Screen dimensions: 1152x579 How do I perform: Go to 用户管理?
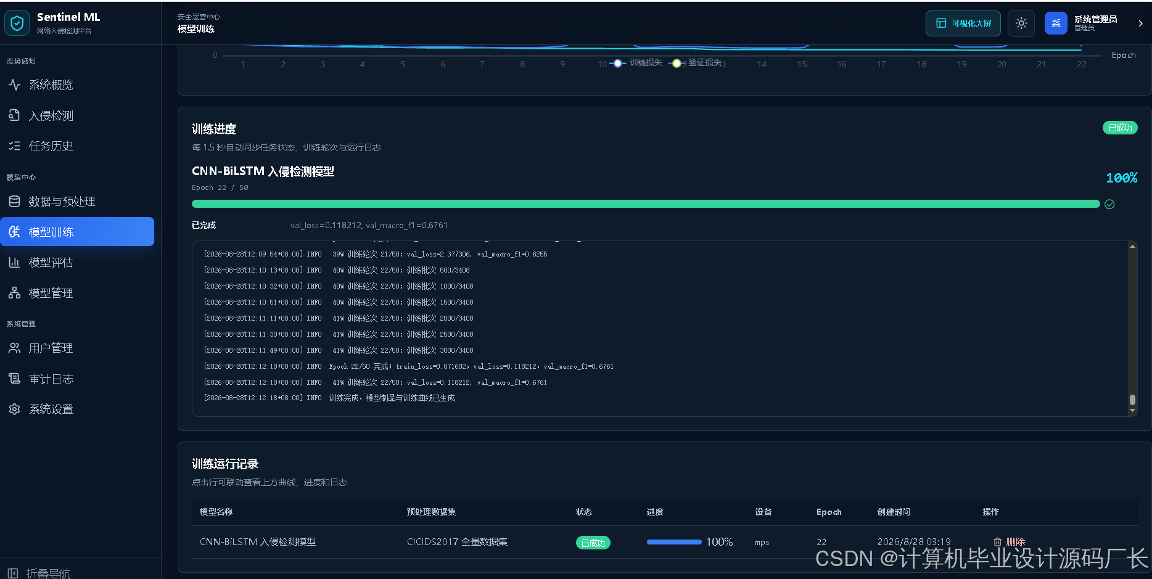[77, 348]
